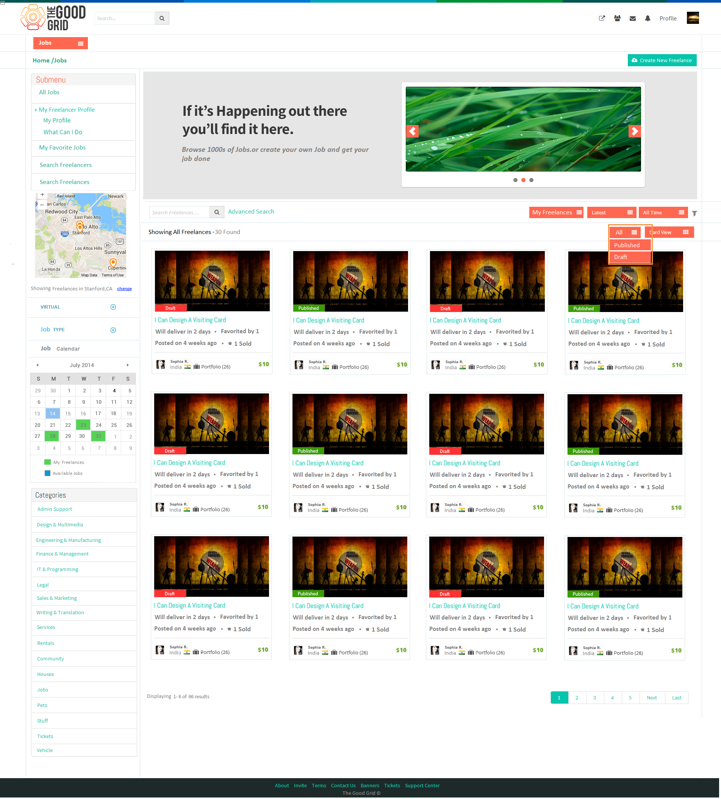Select the second carousel dot
This screenshot has width=721, height=799.
523,180
